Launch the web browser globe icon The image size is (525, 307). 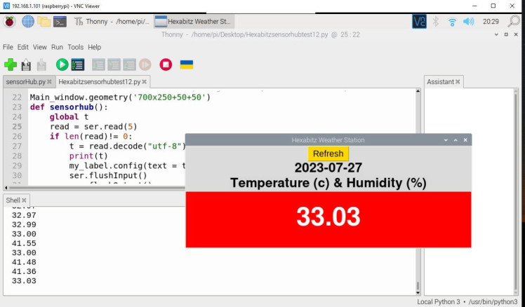(28, 22)
